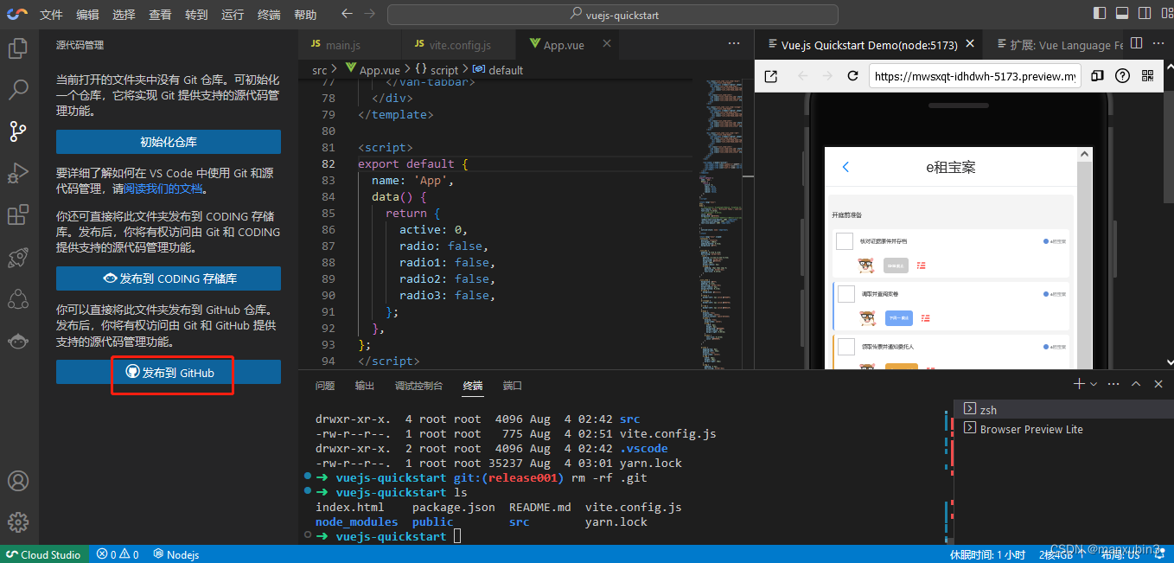Open preview help question mark icon
Image resolution: width=1174 pixels, height=563 pixels.
tap(1122, 76)
